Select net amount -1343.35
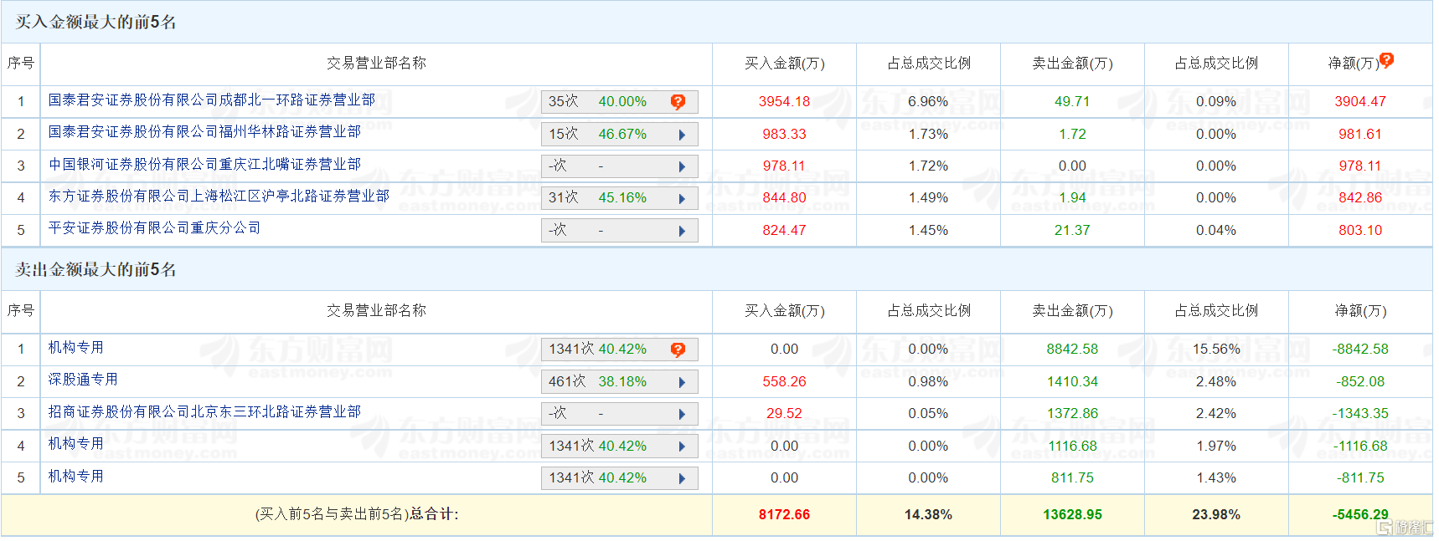 tap(1360, 413)
